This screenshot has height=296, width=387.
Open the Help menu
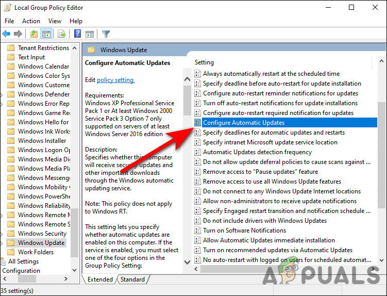(76, 21)
